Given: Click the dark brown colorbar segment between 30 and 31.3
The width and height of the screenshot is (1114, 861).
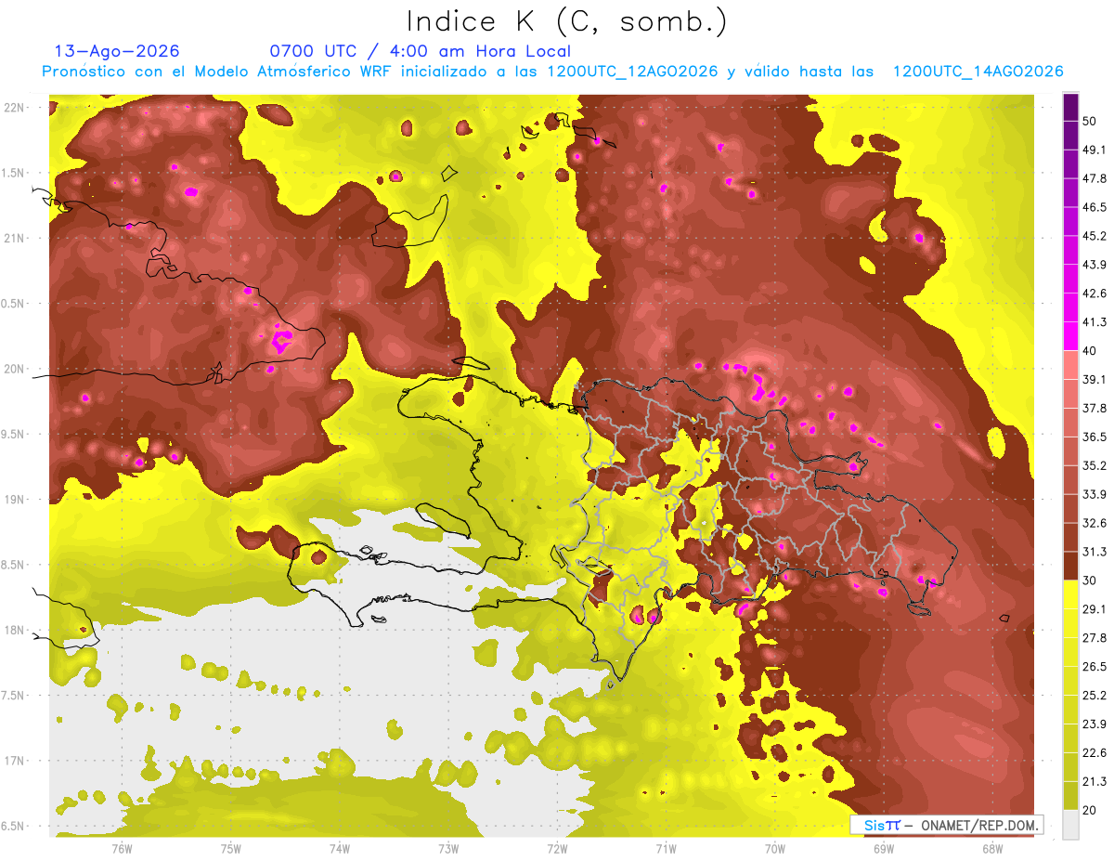Looking at the screenshot, I should [x=1070, y=566].
